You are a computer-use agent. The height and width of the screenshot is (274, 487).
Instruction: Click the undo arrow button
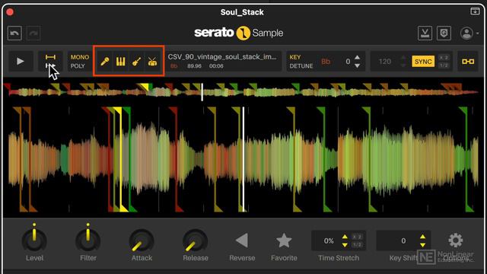click(x=14, y=33)
